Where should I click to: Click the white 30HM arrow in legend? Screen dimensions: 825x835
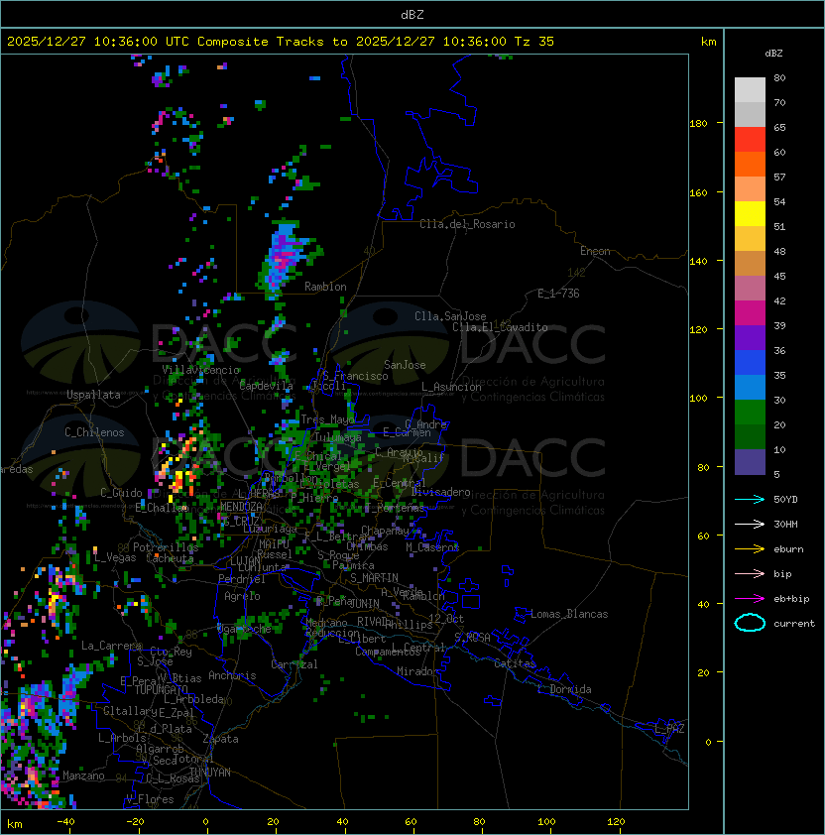(x=750, y=524)
